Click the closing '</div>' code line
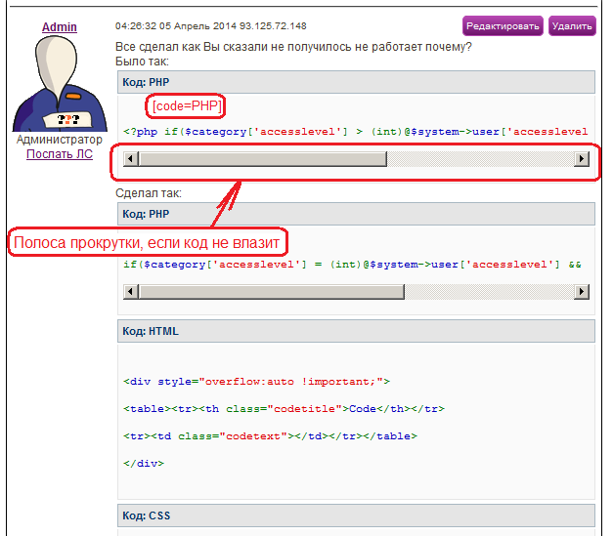The image size is (613, 536). pyautogui.click(x=144, y=464)
